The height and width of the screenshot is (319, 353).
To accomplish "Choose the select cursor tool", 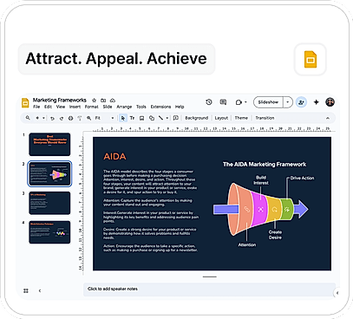I will pos(123,118).
